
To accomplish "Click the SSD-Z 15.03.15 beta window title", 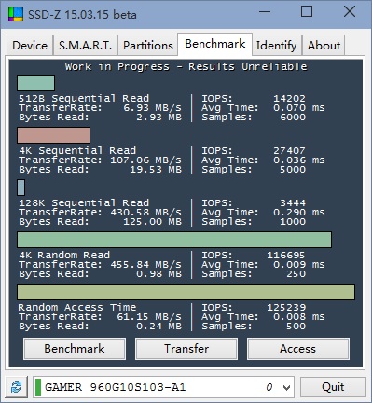I will pyautogui.click(x=82, y=15).
